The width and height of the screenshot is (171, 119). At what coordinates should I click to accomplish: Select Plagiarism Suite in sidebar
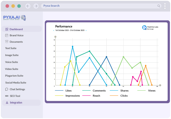[14, 76]
